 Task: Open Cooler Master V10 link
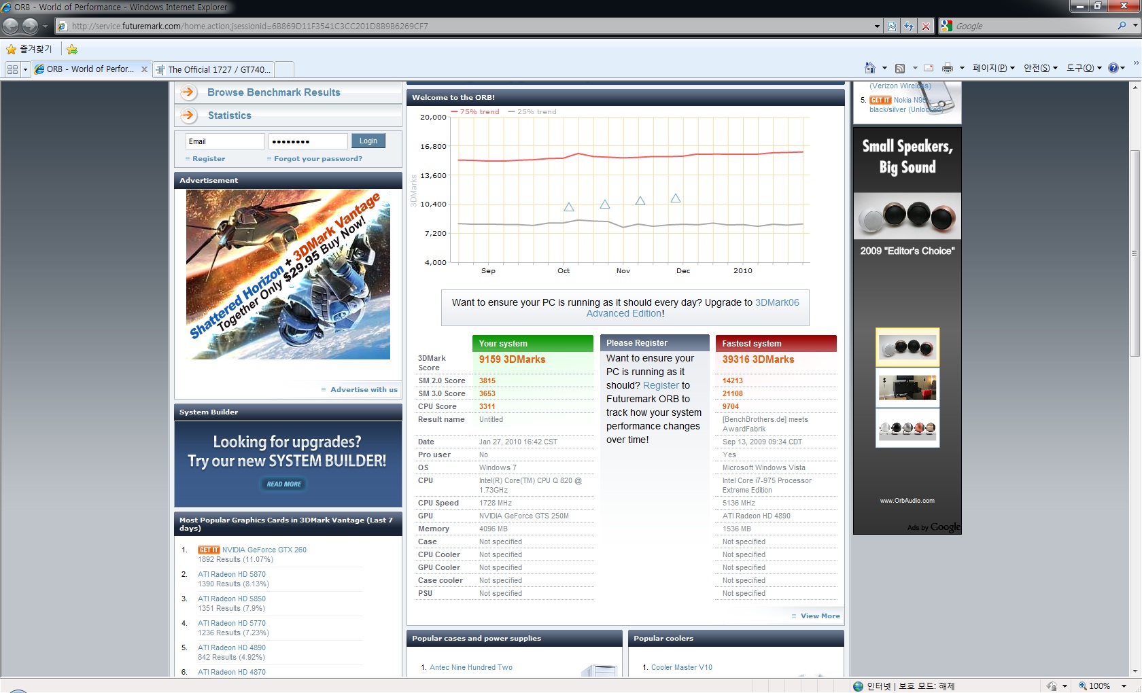point(682,668)
